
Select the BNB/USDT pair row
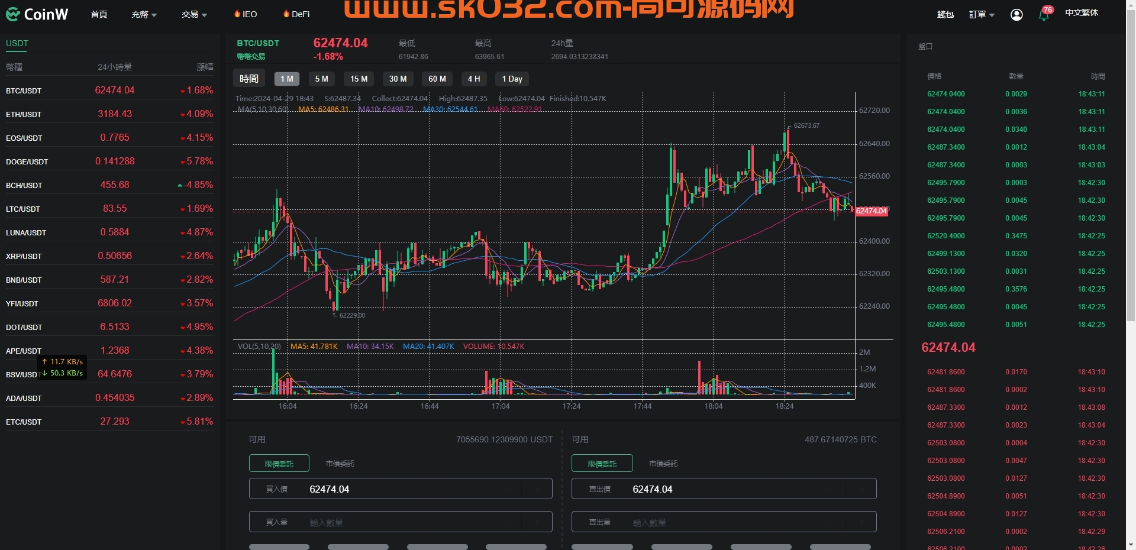coord(109,280)
